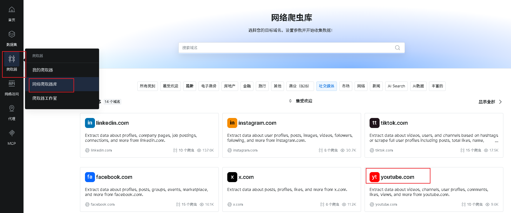Viewport: 511px width, 213px height.
Task: Select the 最新 category tab
Action: point(190,86)
